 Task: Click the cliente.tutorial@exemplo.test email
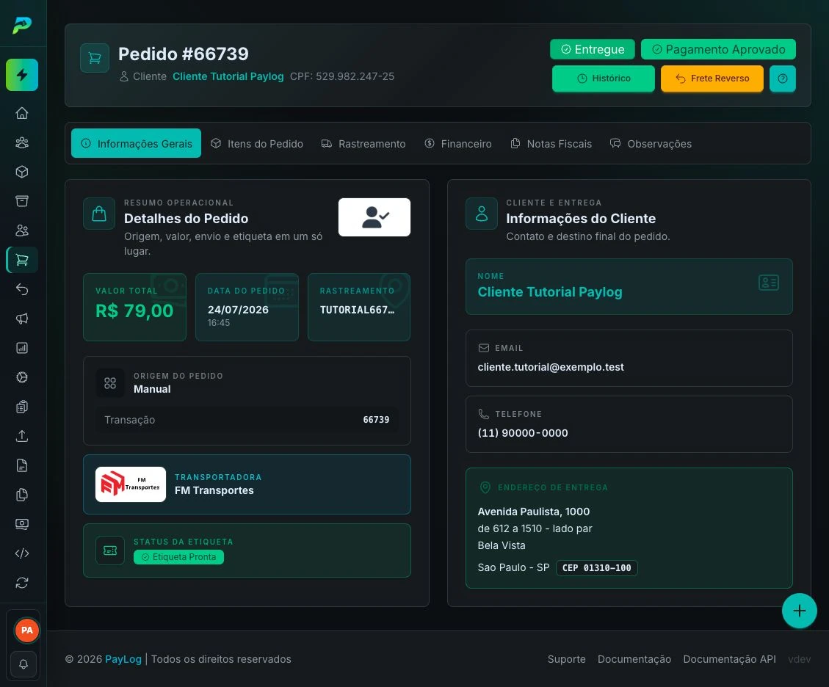551,367
